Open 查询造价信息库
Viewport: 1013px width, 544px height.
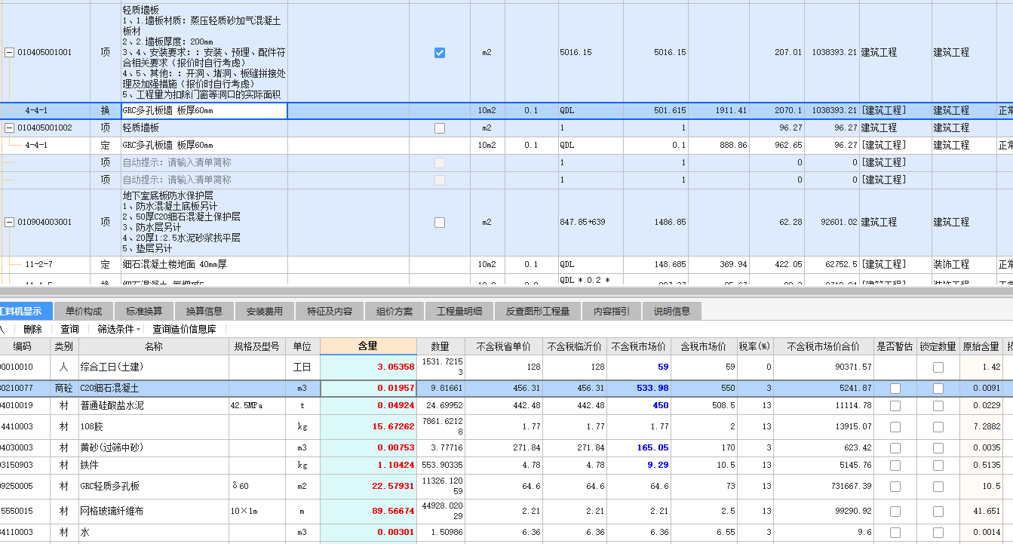tap(184, 329)
